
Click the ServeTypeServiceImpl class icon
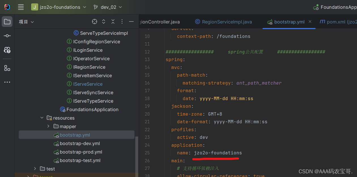76,33
